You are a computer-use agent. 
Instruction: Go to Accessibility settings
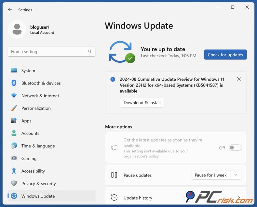(x=52, y=171)
